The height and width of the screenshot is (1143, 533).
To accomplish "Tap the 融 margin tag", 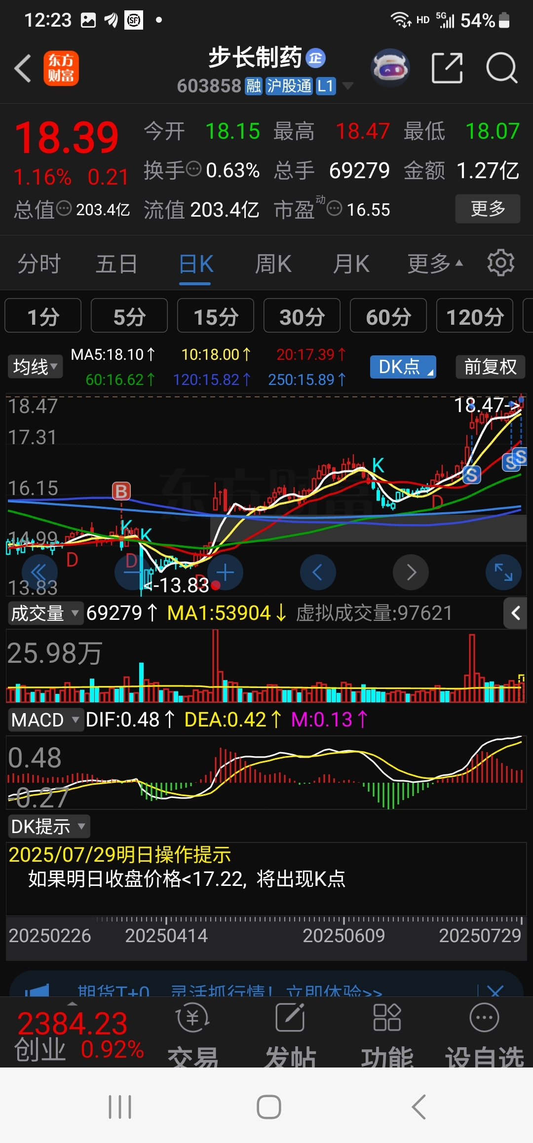I will click(253, 86).
